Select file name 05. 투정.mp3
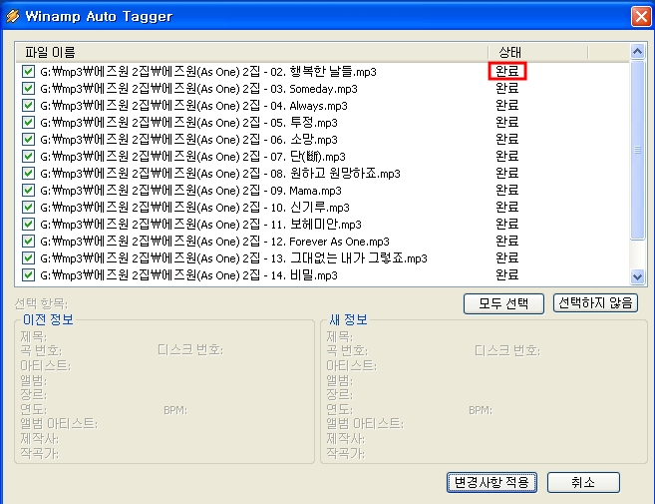The height and width of the screenshot is (504, 655). (x=188, y=123)
